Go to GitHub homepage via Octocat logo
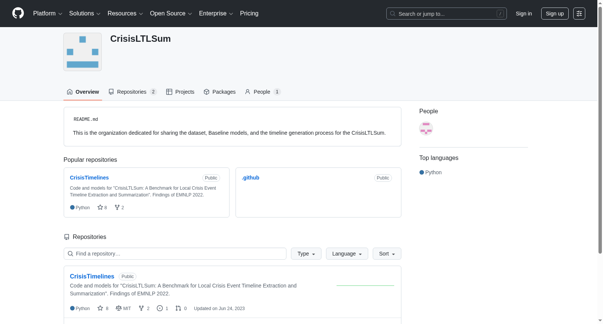The height and width of the screenshot is (324, 603). [x=18, y=14]
